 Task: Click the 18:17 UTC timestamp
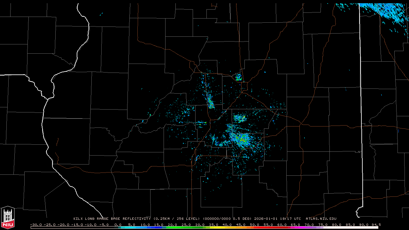pyautogui.click(x=290, y=219)
